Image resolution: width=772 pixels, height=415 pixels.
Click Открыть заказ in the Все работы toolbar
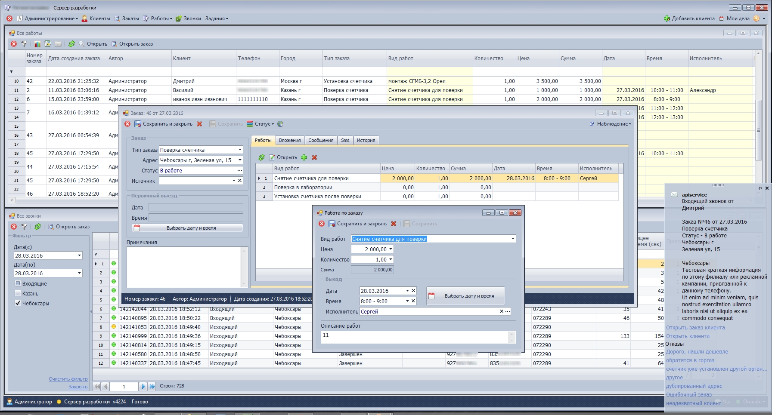[132, 44]
